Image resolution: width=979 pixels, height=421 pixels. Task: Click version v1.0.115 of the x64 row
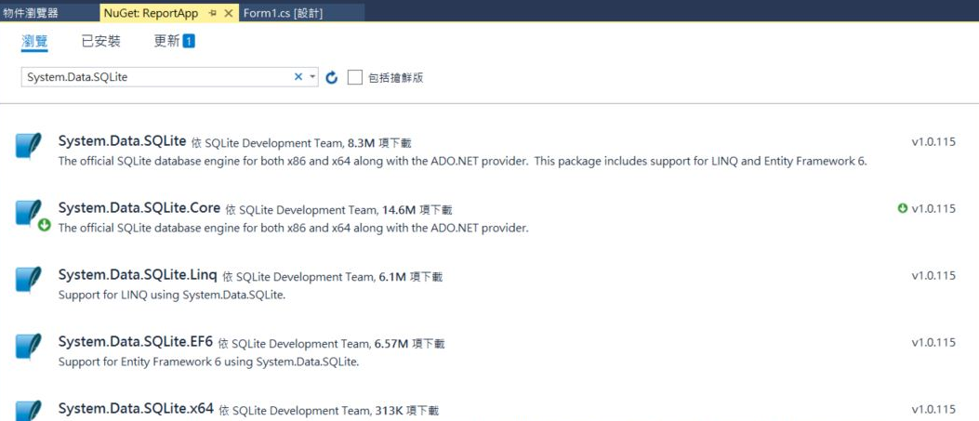click(x=933, y=409)
